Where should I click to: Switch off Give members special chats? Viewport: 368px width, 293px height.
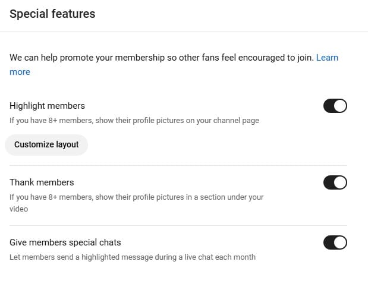(x=335, y=242)
